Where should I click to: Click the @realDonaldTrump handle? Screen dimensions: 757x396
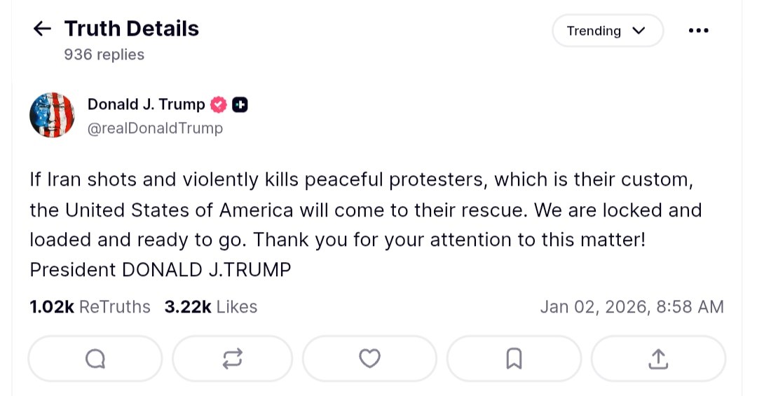click(155, 128)
